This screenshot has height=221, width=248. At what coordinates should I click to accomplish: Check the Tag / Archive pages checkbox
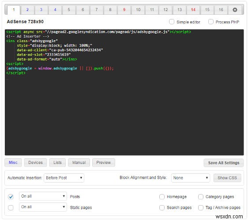pos(201,208)
